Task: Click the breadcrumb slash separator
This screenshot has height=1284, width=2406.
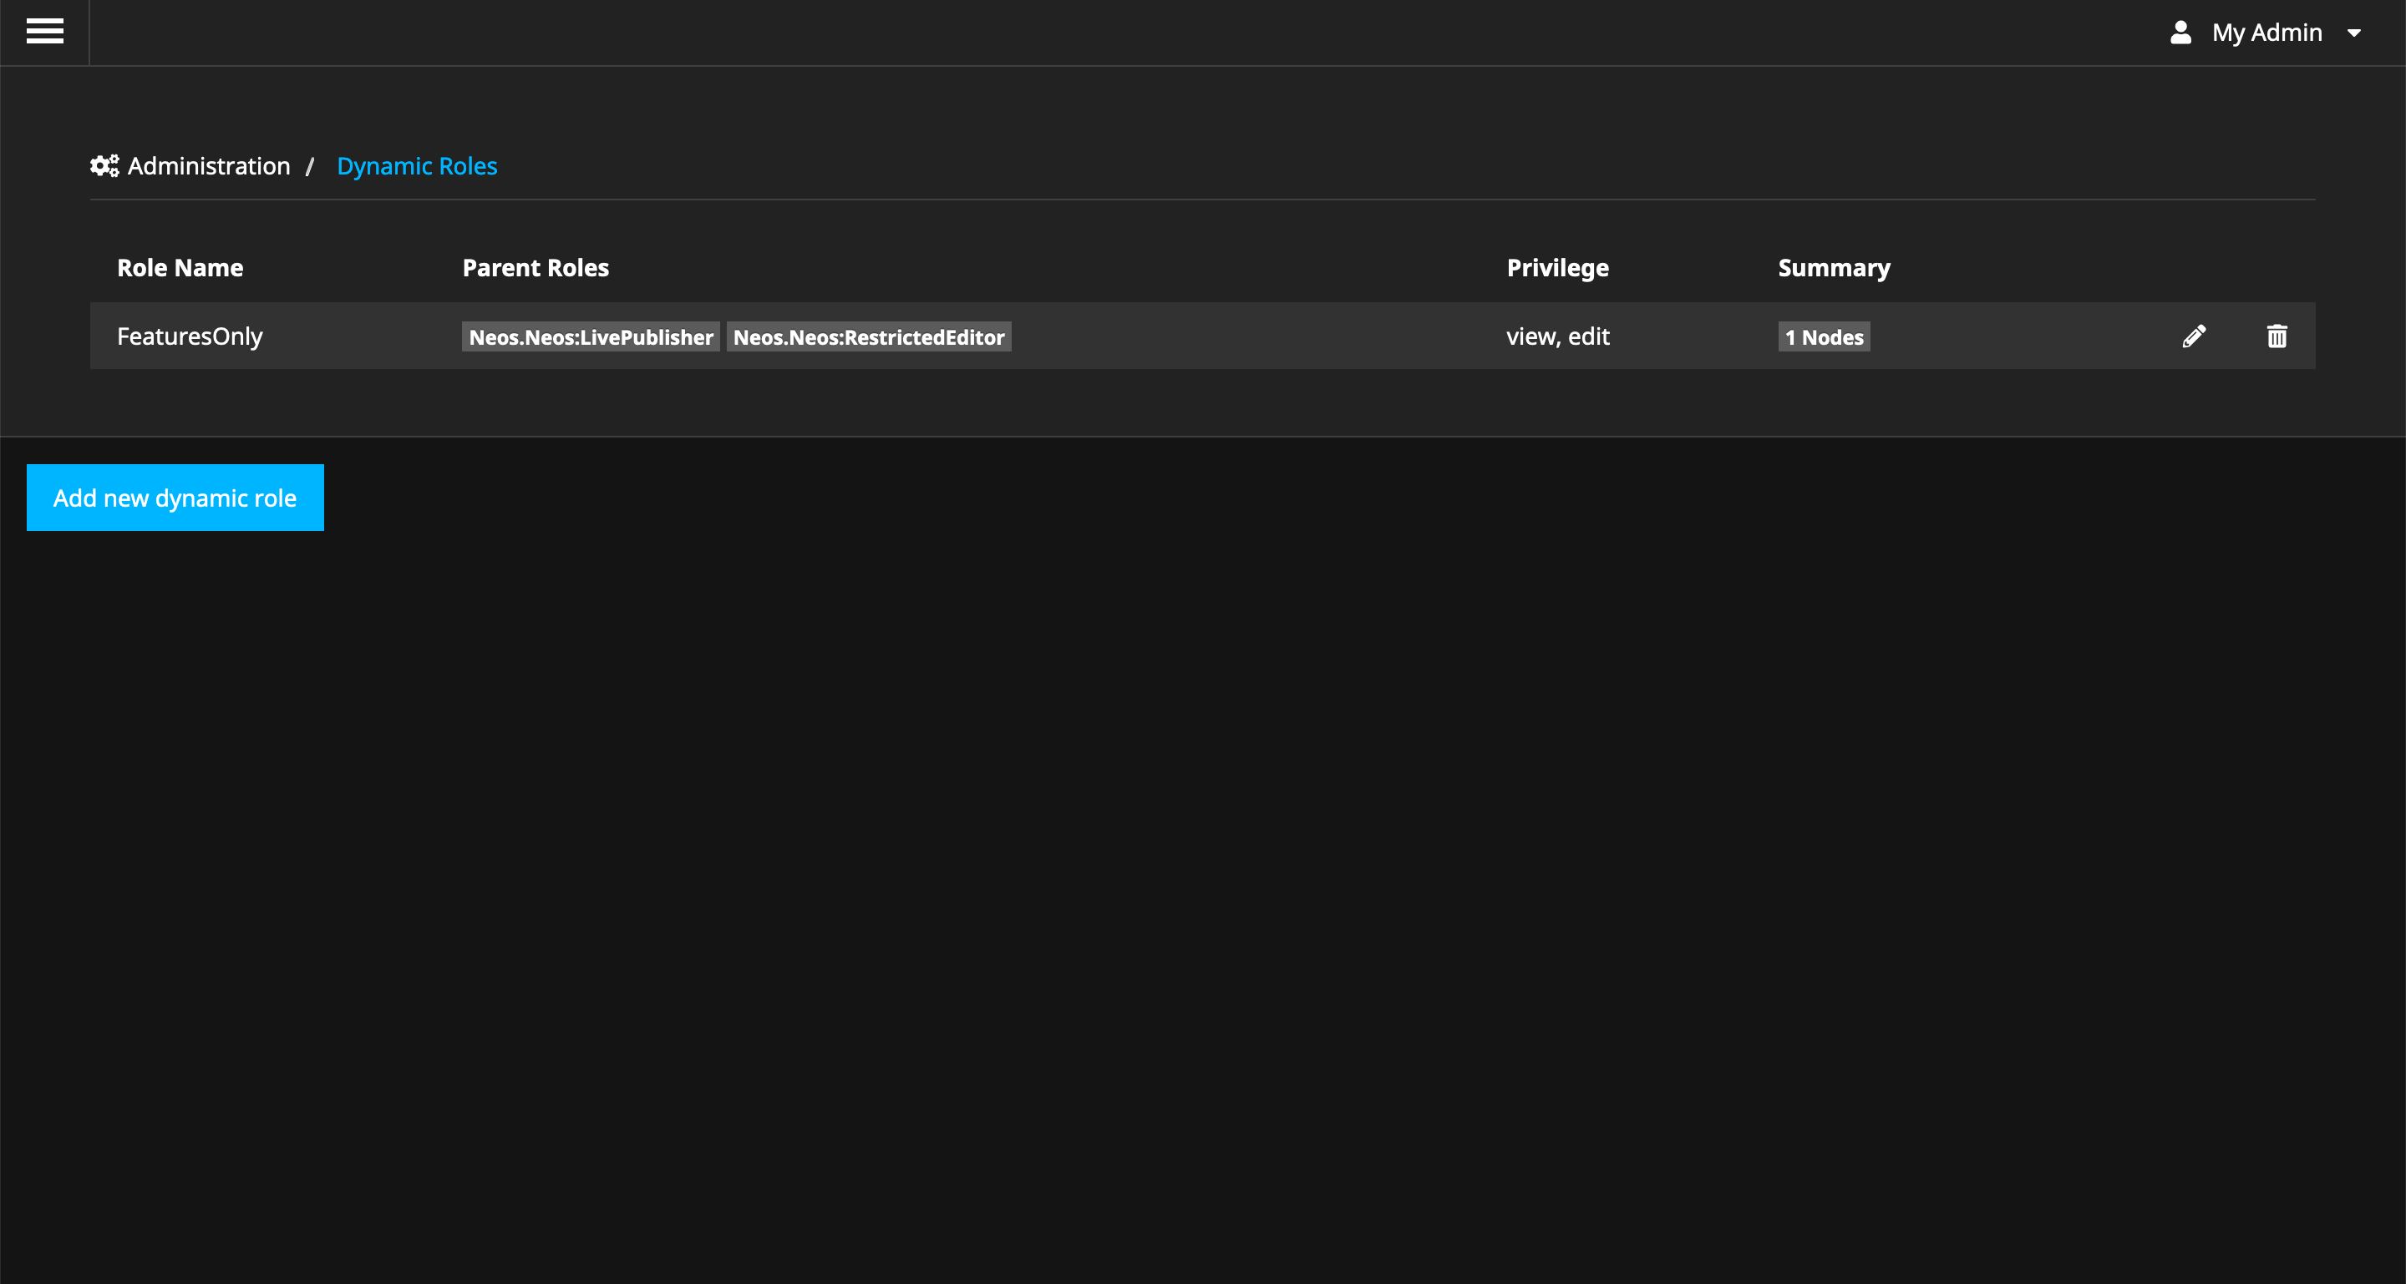Action: pyautogui.click(x=309, y=167)
